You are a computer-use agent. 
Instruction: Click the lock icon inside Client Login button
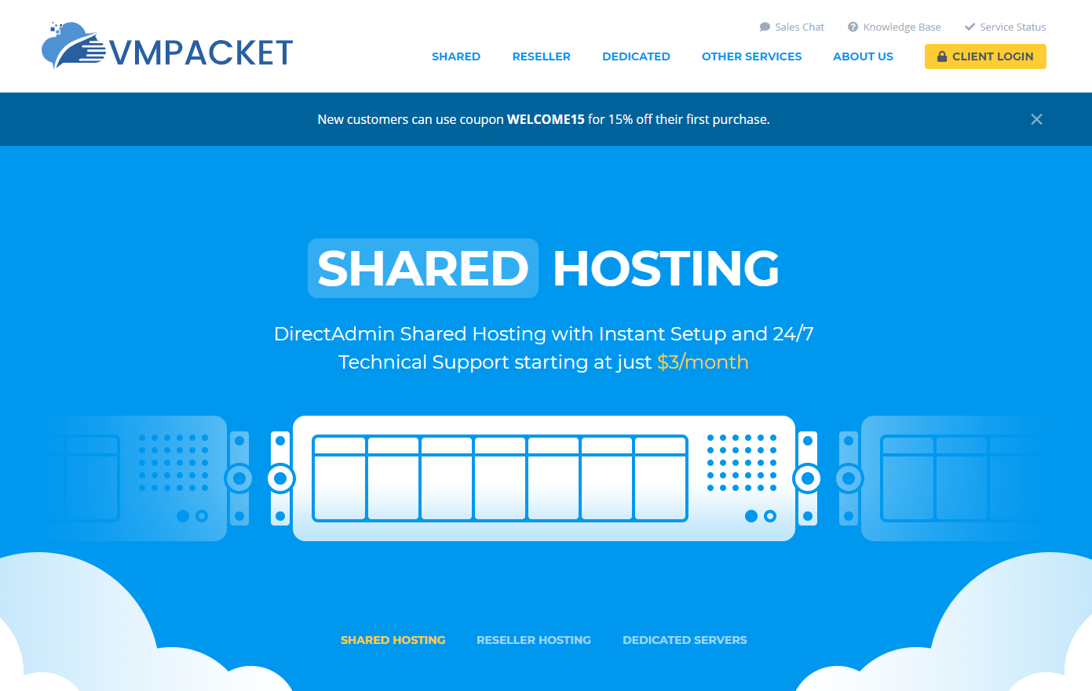[x=940, y=56]
